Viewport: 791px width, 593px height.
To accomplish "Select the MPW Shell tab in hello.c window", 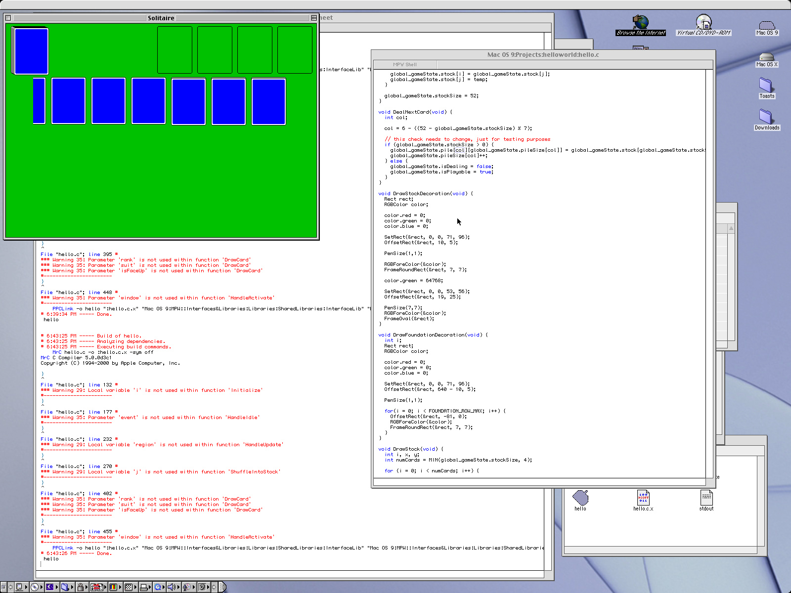I will pos(405,64).
